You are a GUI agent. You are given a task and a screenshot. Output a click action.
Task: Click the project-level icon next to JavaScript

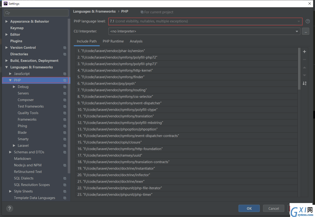point(65,74)
